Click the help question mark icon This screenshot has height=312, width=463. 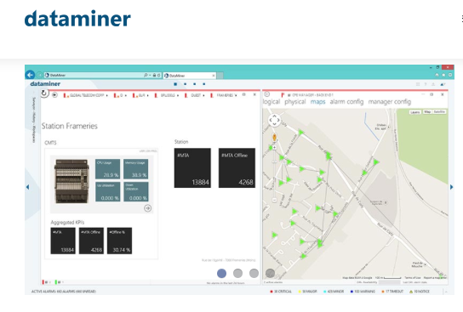click(426, 84)
